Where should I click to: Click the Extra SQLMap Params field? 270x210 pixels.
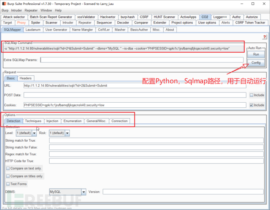coord(142,60)
